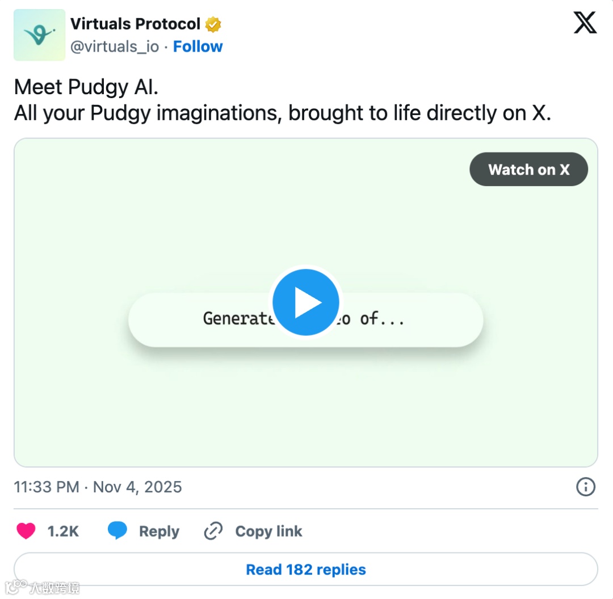Click the 1.2K likes count
Screen dimensions: 613x599
tap(63, 531)
